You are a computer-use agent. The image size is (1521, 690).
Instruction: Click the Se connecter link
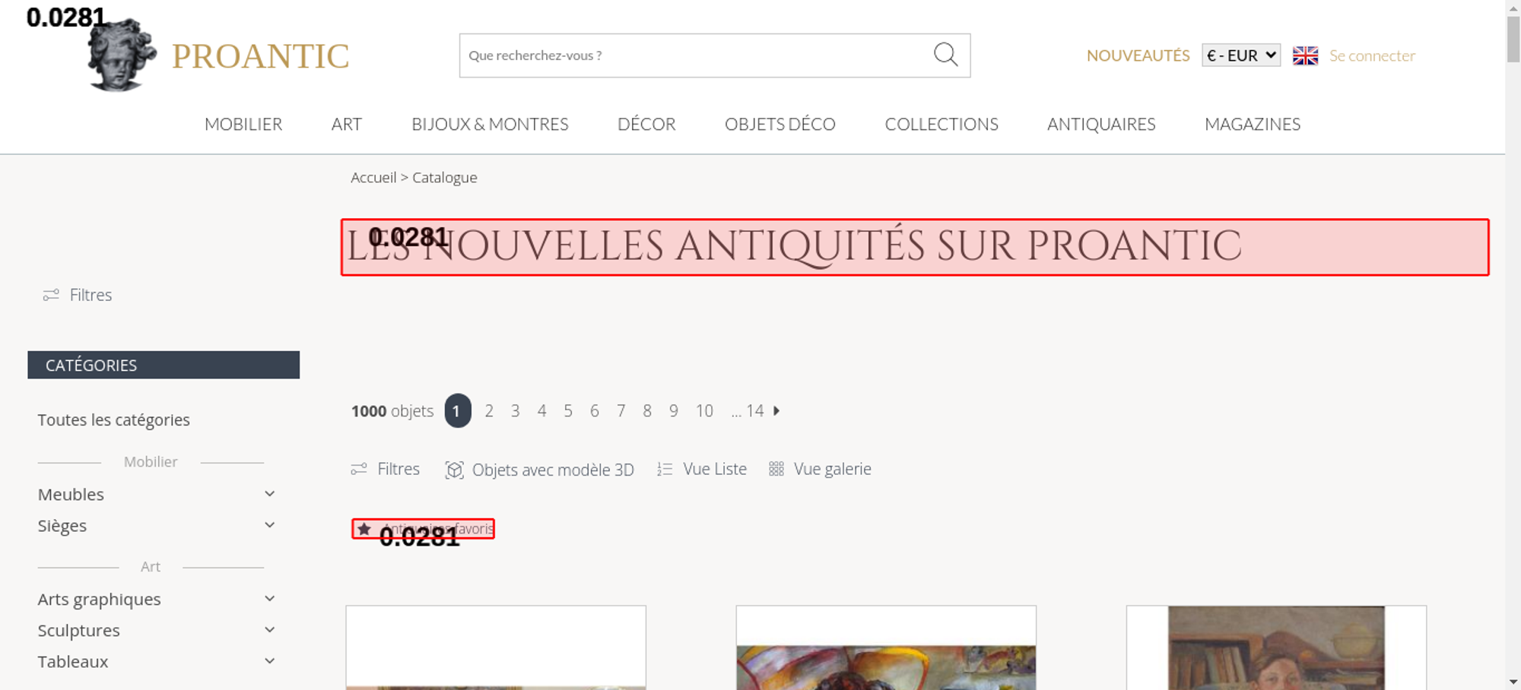[x=1372, y=55]
